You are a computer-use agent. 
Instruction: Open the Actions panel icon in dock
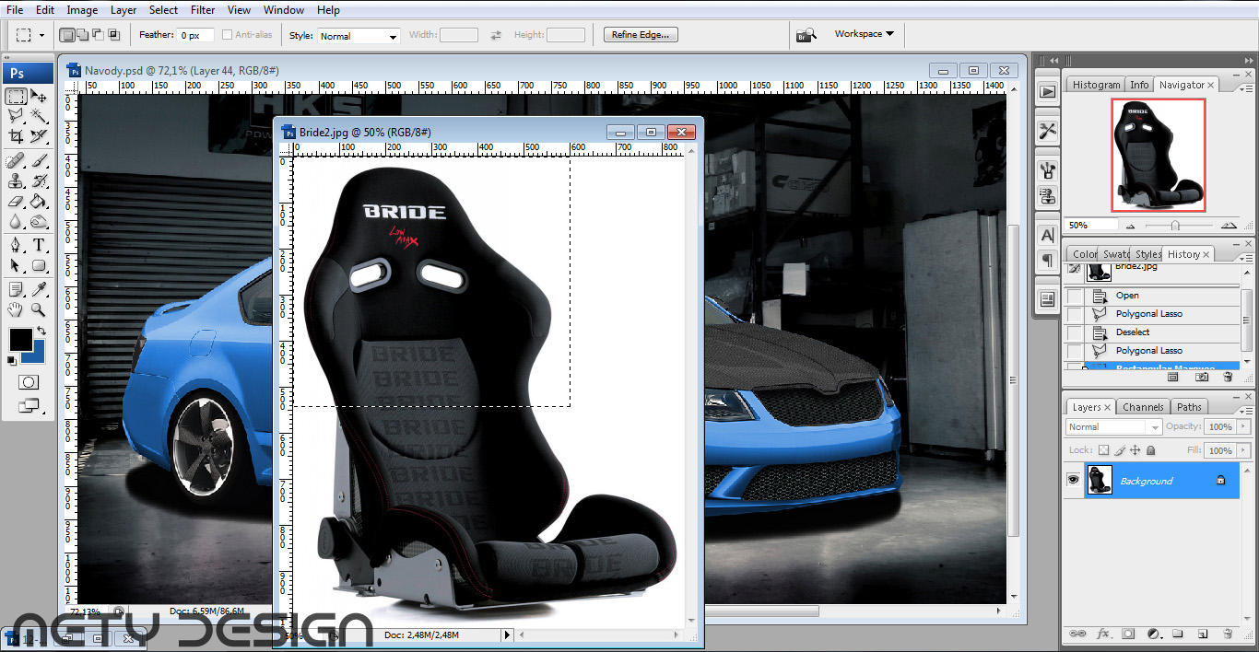point(1048,91)
